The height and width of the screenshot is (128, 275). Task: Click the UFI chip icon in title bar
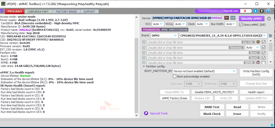pyautogui.click(x=3, y=4)
